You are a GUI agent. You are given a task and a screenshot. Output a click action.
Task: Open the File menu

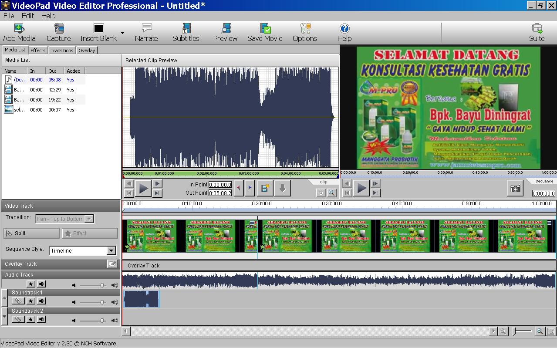(x=9, y=16)
